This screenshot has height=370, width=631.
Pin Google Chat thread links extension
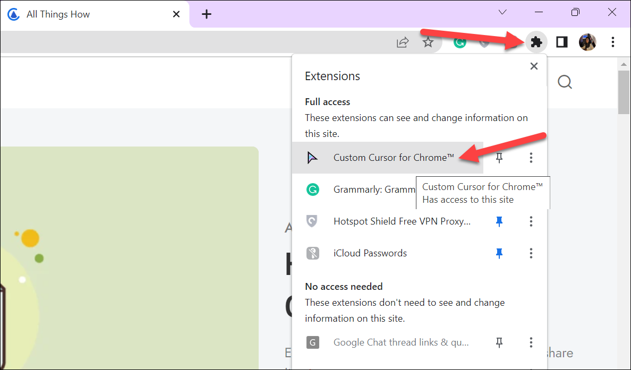point(499,342)
